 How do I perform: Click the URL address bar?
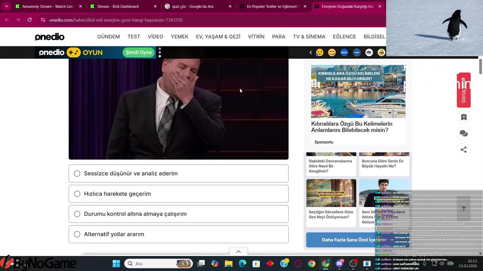[211, 20]
